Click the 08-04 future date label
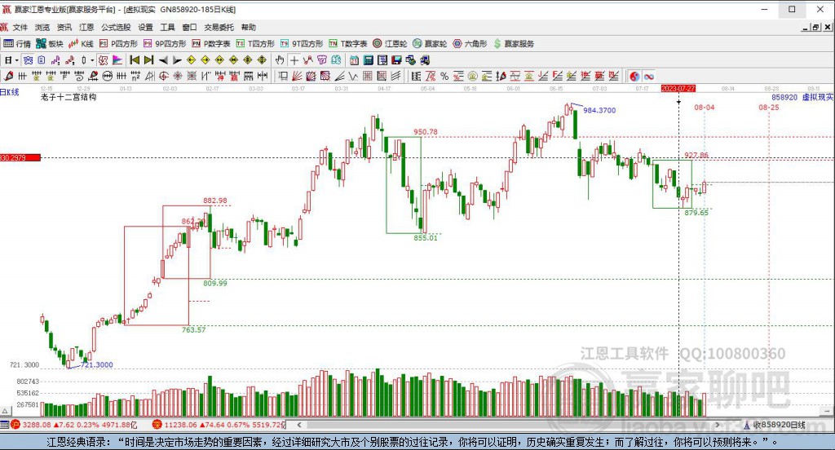 coord(704,107)
